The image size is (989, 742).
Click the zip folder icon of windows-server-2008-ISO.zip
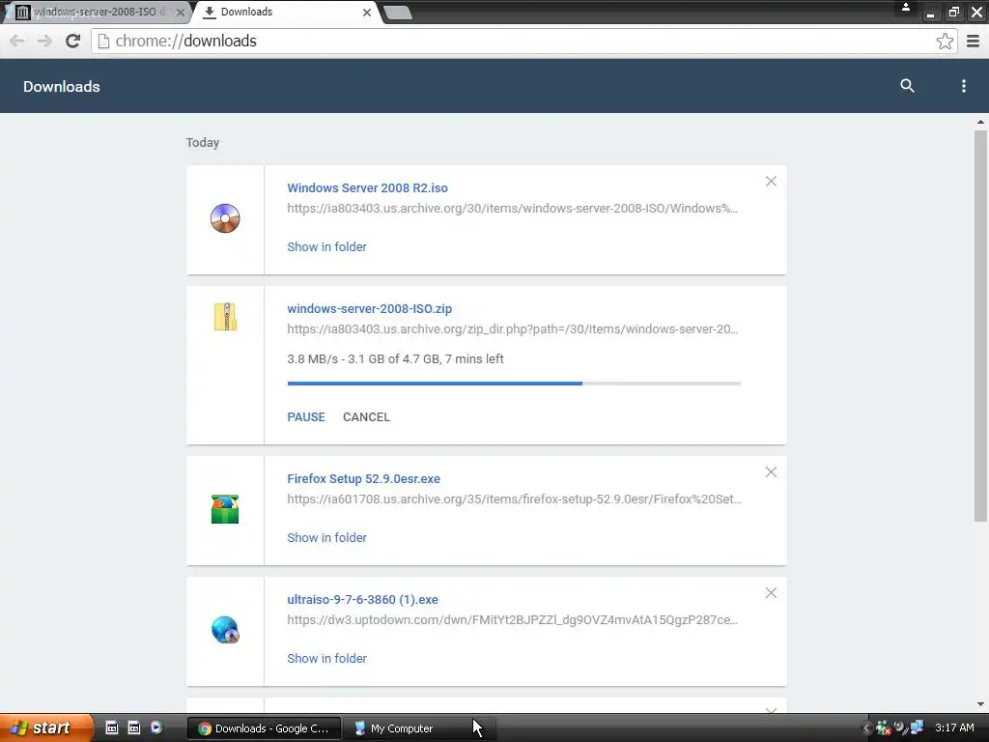tap(225, 317)
